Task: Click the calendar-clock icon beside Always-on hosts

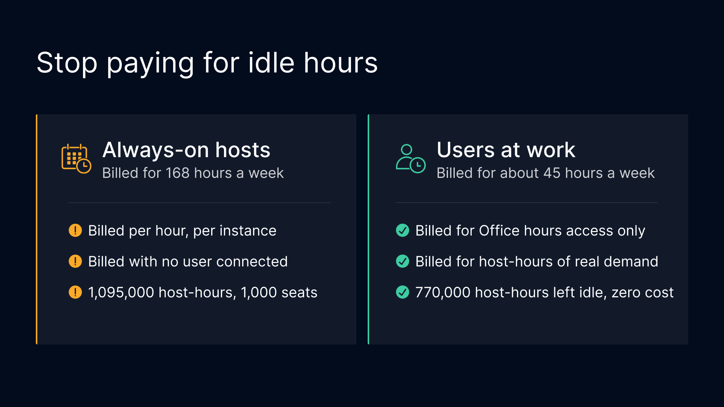Action: (x=76, y=159)
